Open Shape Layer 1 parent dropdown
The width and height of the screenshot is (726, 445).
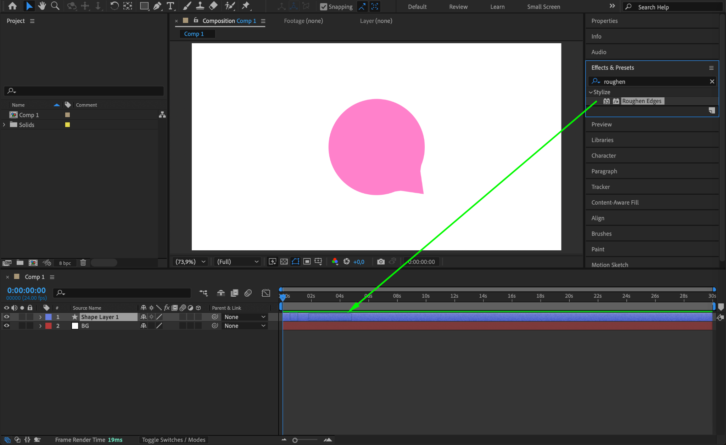(x=245, y=317)
